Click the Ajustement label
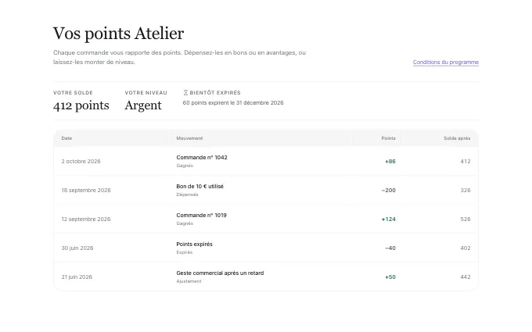This screenshot has height=332, width=532. tap(189, 281)
